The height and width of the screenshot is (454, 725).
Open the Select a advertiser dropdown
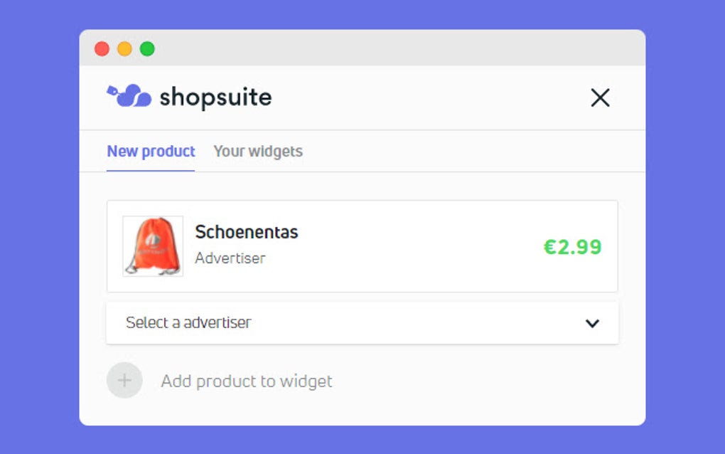361,323
